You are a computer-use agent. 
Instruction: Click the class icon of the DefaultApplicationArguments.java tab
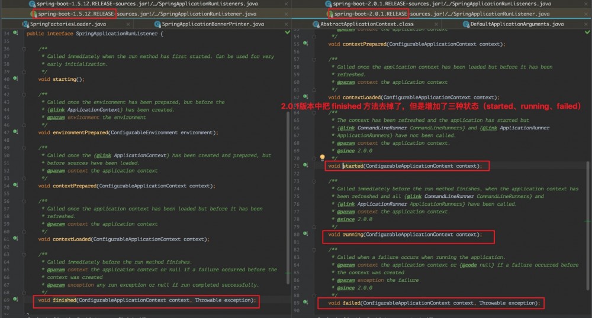pyautogui.click(x=466, y=24)
